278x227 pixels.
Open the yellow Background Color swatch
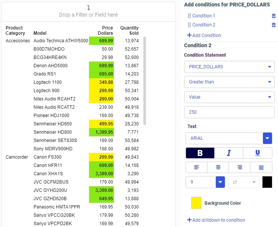click(x=196, y=203)
